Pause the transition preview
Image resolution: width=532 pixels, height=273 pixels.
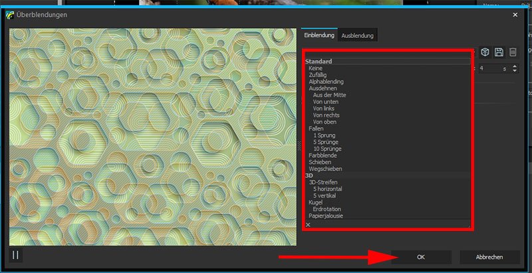(x=16, y=255)
